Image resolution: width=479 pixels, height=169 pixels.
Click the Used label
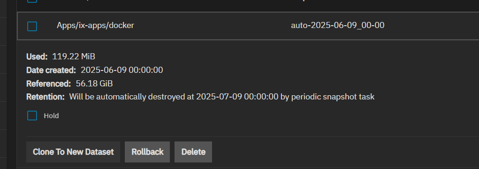[37, 56]
